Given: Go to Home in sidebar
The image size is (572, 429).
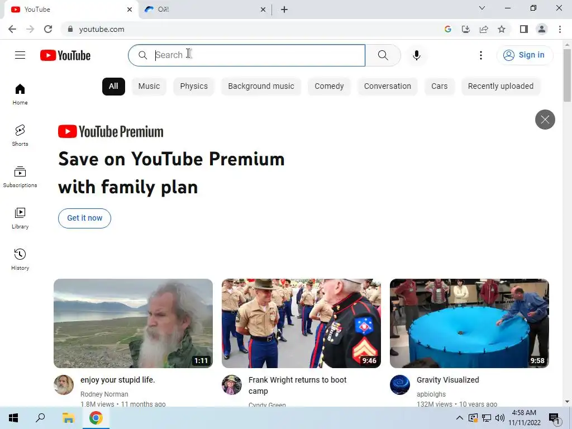Looking at the screenshot, I should [20, 94].
